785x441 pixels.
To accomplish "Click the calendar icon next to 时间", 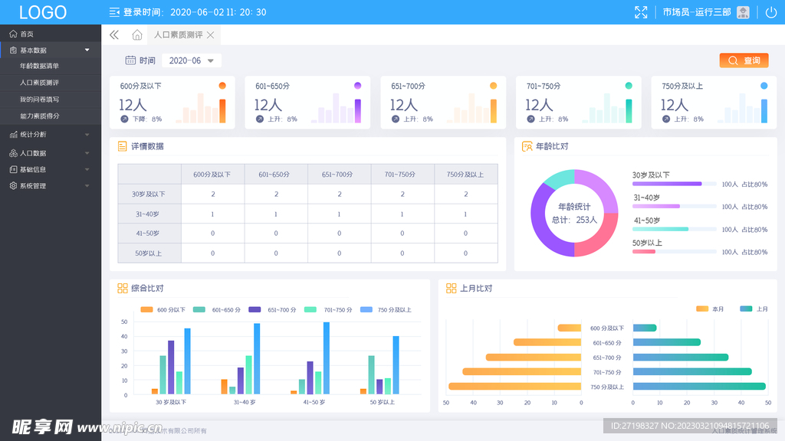I will pyautogui.click(x=130, y=60).
